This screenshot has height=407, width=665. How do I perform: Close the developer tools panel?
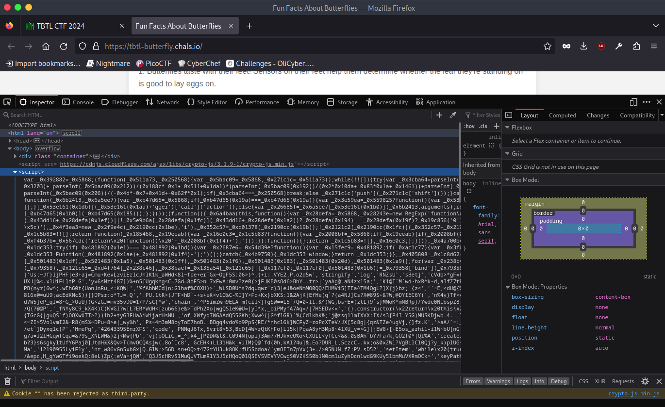(x=659, y=102)
